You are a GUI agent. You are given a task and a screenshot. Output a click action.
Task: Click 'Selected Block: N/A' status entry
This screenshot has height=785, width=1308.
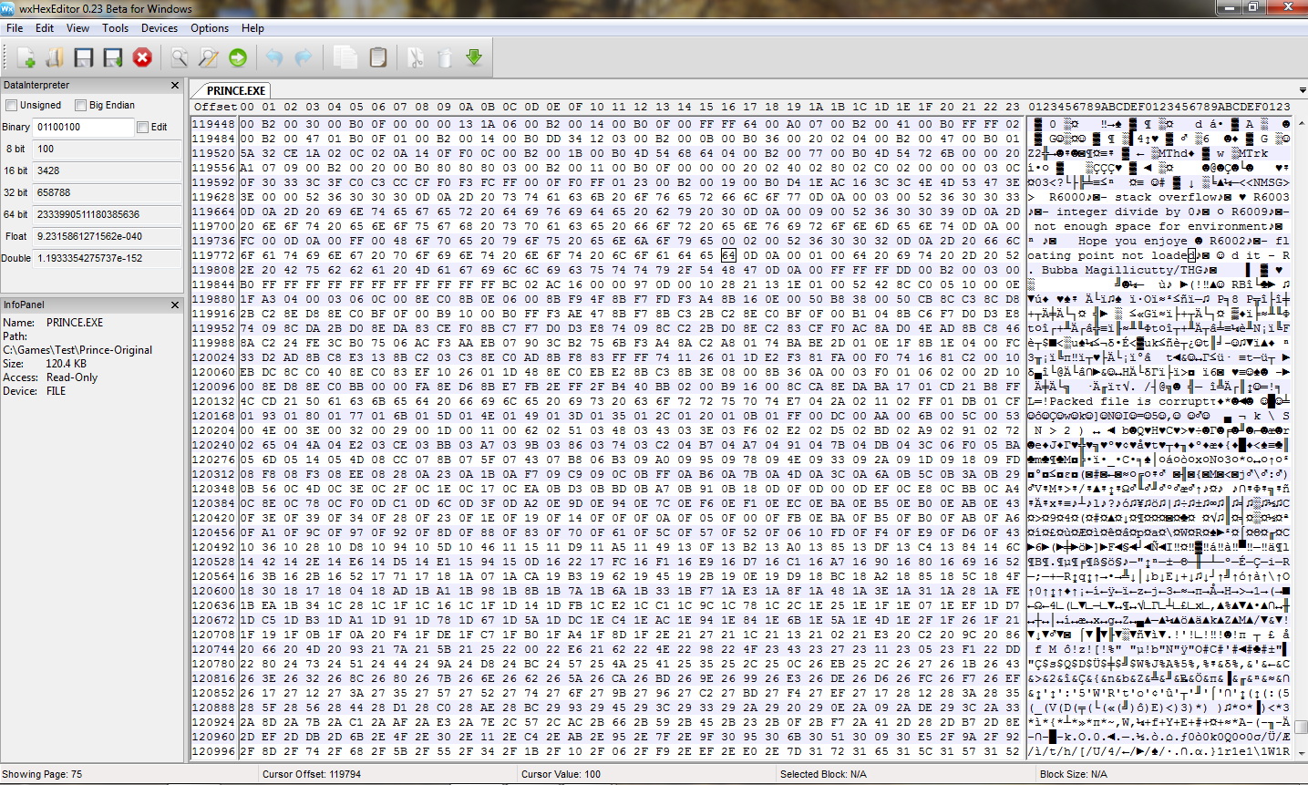coord(823,774)
